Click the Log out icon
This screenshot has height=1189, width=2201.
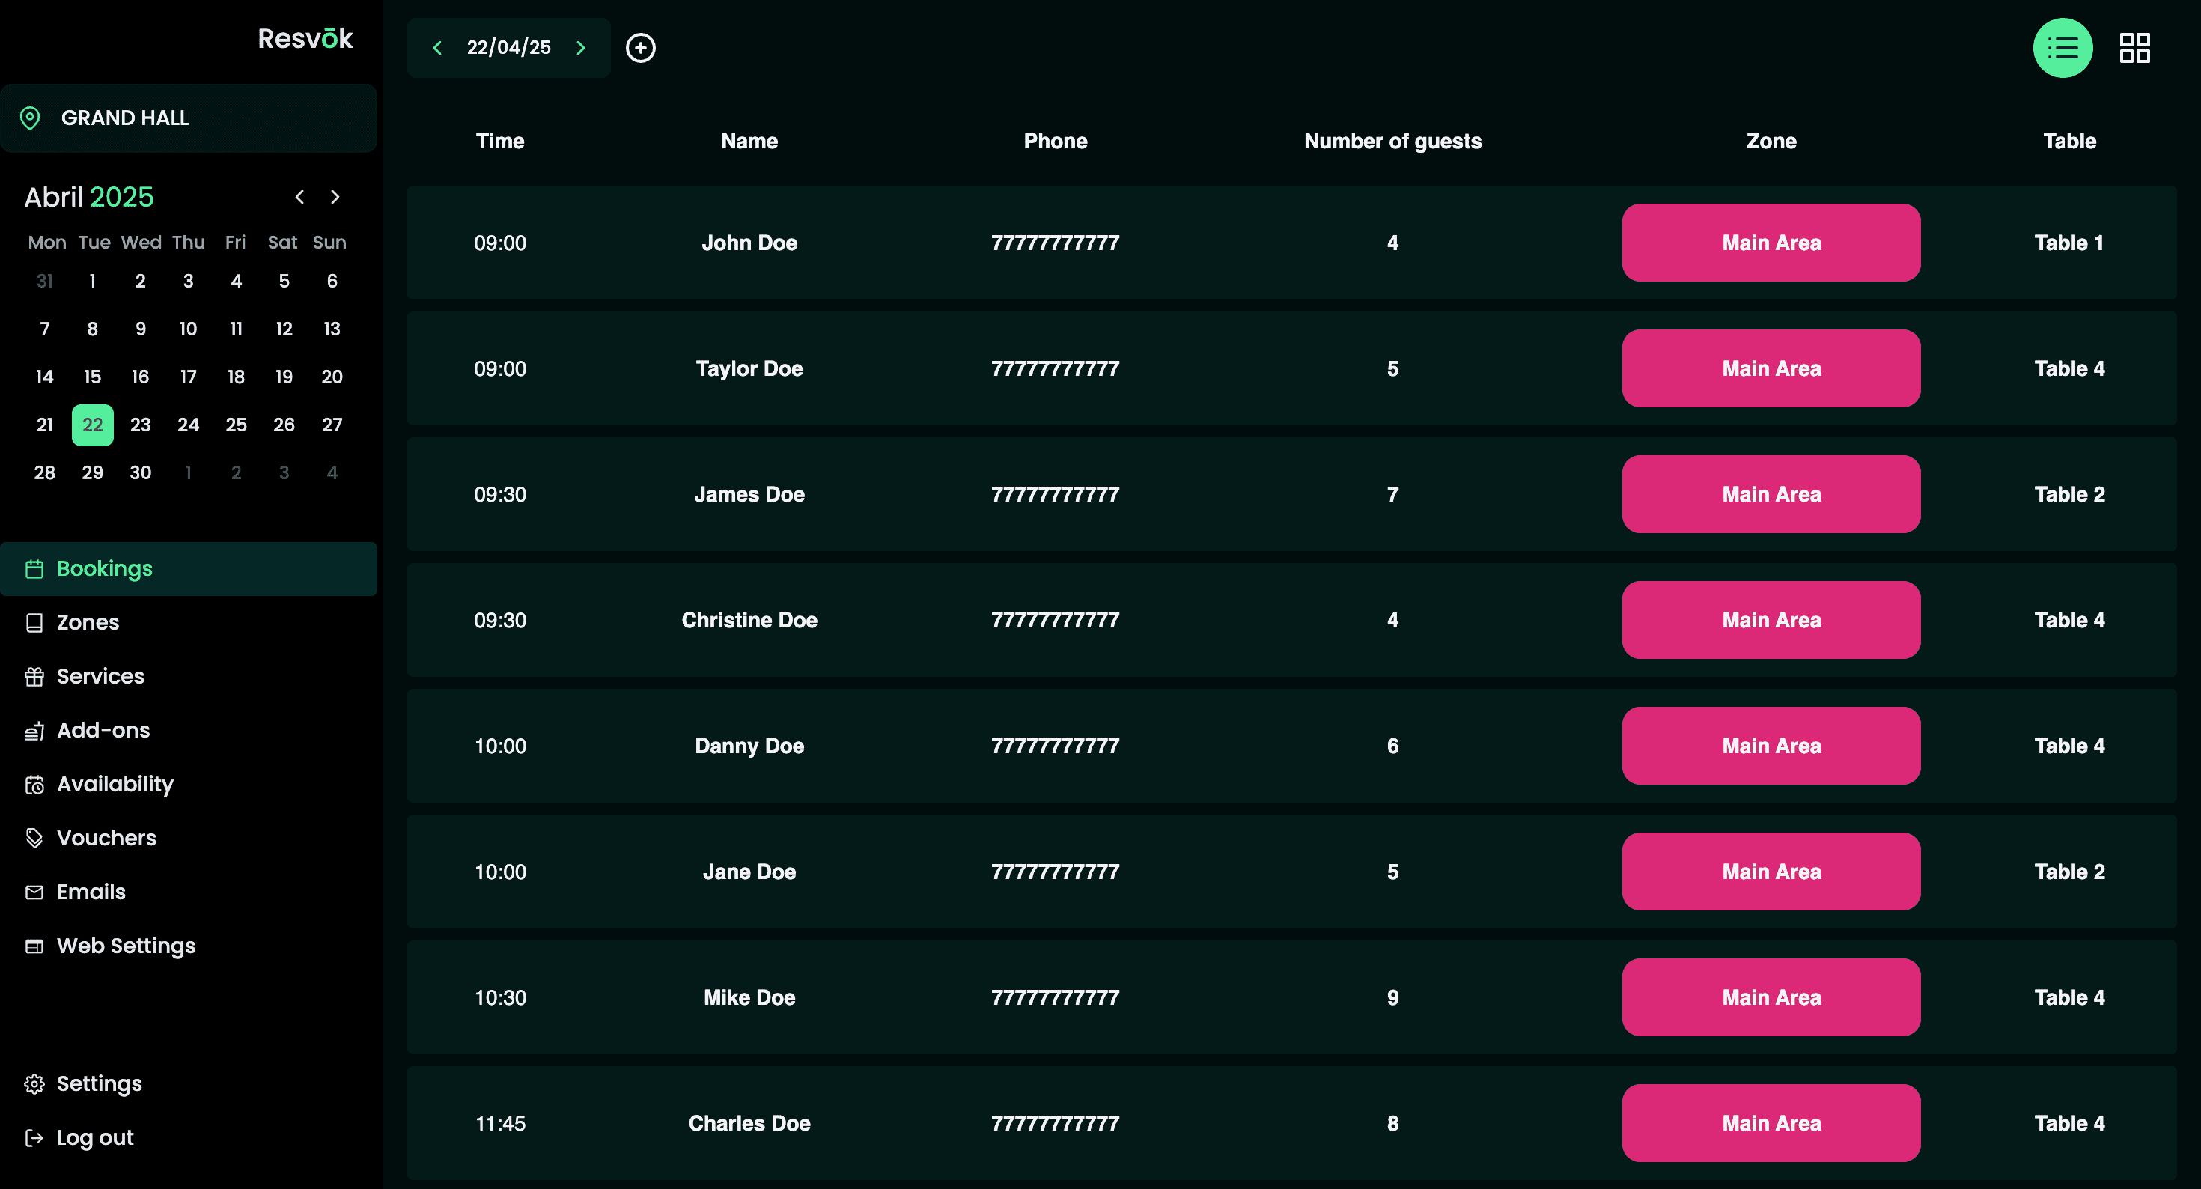[34, 1138]
